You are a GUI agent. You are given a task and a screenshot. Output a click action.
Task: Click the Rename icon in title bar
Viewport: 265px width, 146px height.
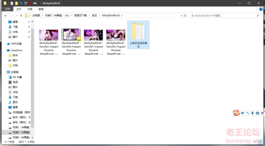[35, 3]
